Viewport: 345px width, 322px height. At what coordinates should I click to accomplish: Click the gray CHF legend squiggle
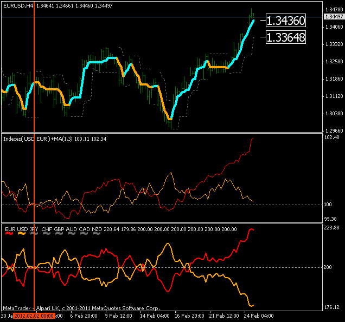click(47, 234)
